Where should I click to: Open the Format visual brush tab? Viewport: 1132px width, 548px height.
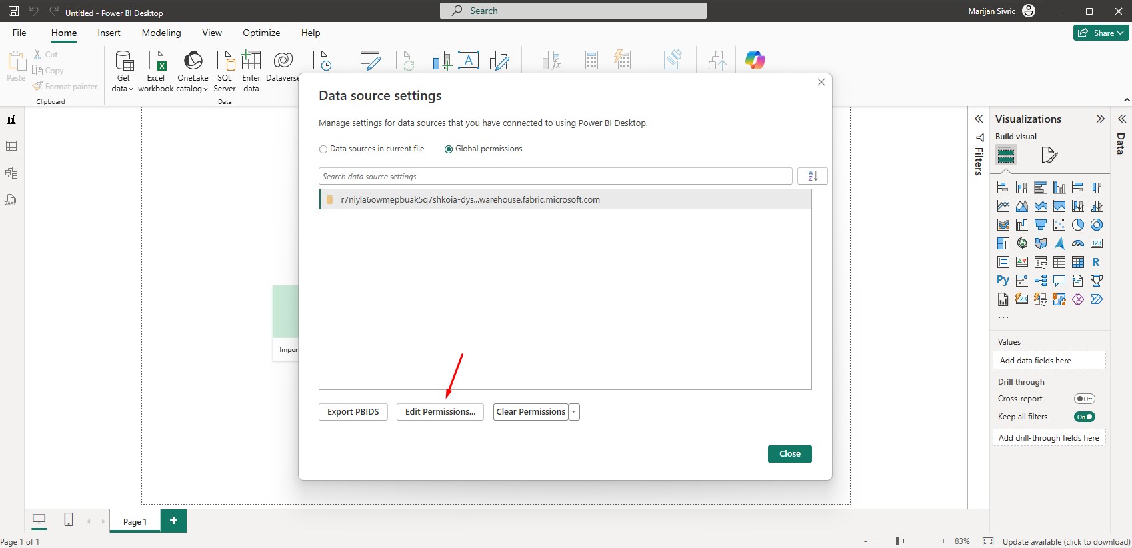coord(1049,155)
